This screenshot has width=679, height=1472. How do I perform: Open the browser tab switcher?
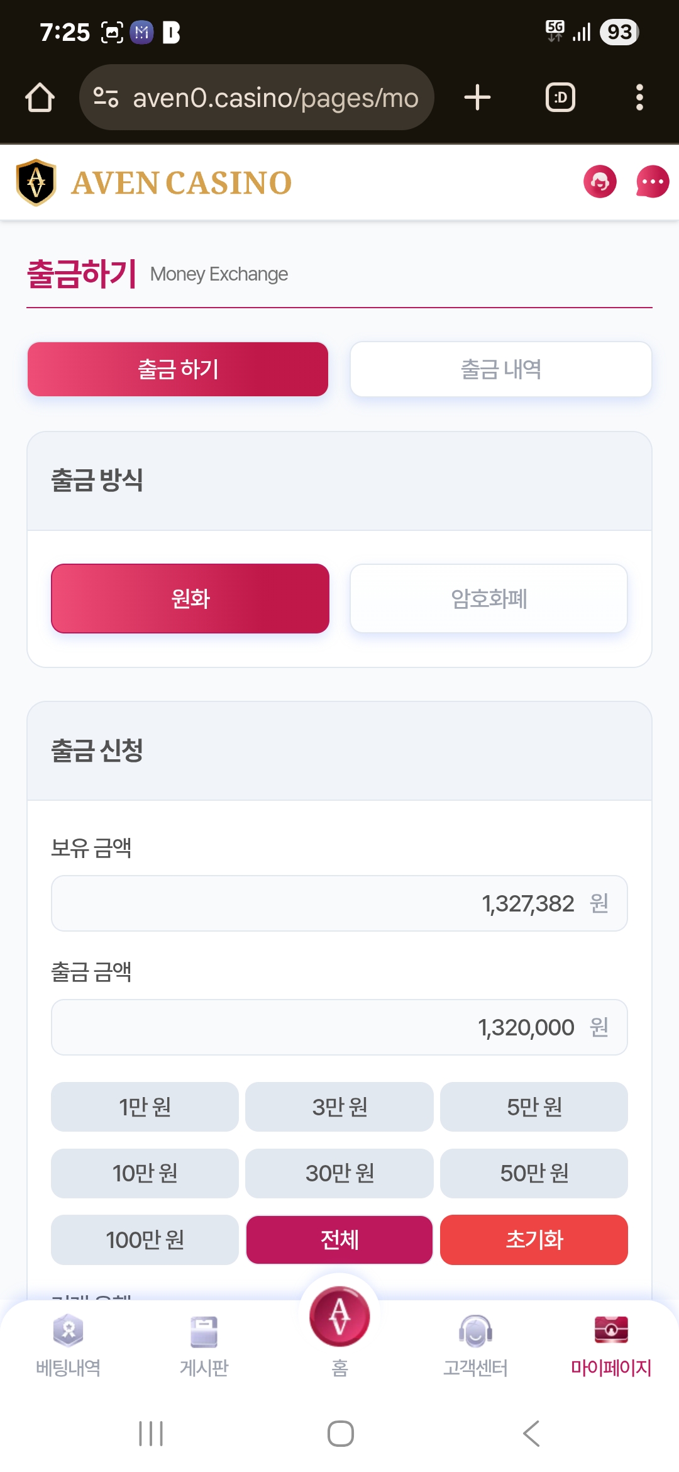point(560,98)
